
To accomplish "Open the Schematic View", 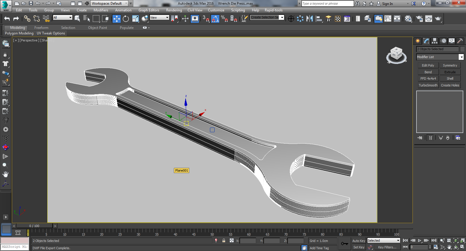I will tap(397, 19).
